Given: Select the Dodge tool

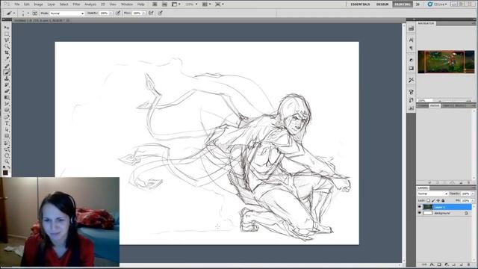Looking at the screenshot, I should [7, 111].
